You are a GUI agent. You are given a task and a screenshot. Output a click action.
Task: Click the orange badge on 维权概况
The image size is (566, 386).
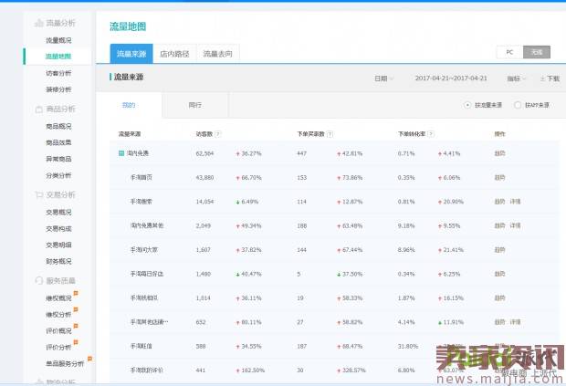(76, 293)
